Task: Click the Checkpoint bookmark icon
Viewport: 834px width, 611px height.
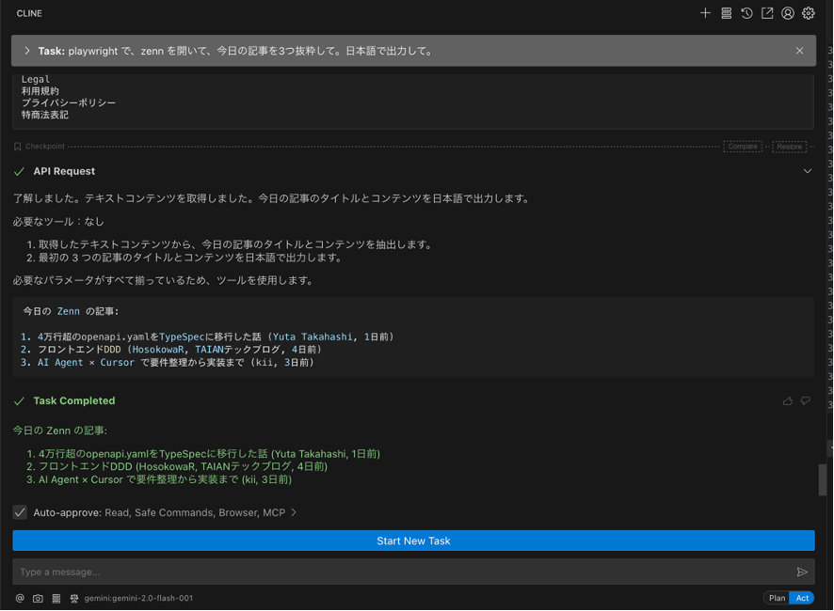Action: 18,146
